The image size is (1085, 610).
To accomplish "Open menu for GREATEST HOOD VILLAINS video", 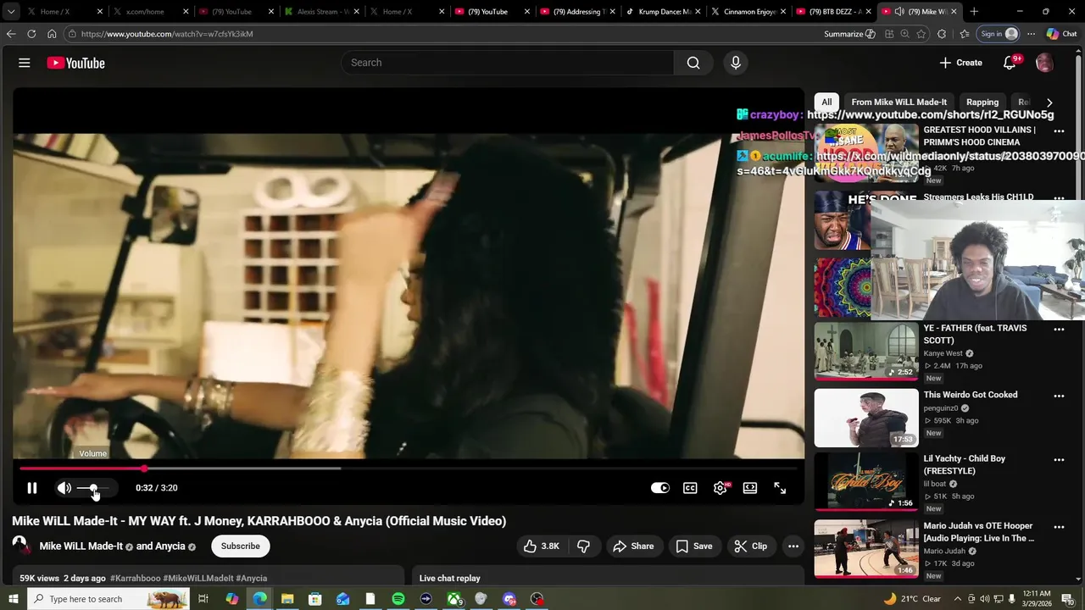I will point(1059,131).
